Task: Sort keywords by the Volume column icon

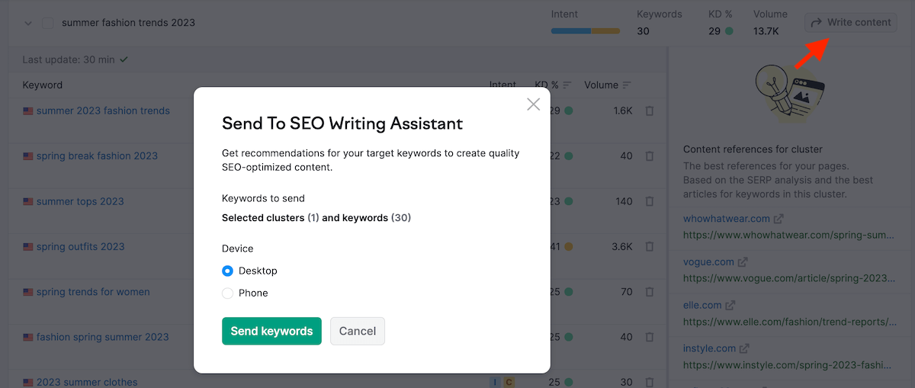Action: pyautogui.click(x=627, y=85)
